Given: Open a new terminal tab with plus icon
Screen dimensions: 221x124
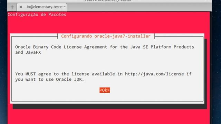Looking at the screenshot, I should click(12, 7).
